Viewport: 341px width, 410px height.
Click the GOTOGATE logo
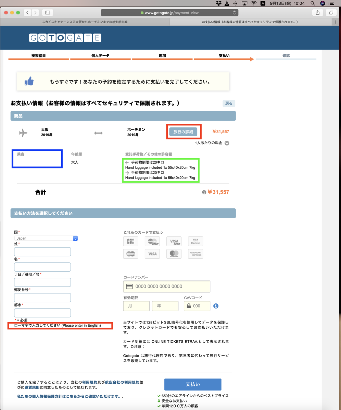(x=65, y=38)
